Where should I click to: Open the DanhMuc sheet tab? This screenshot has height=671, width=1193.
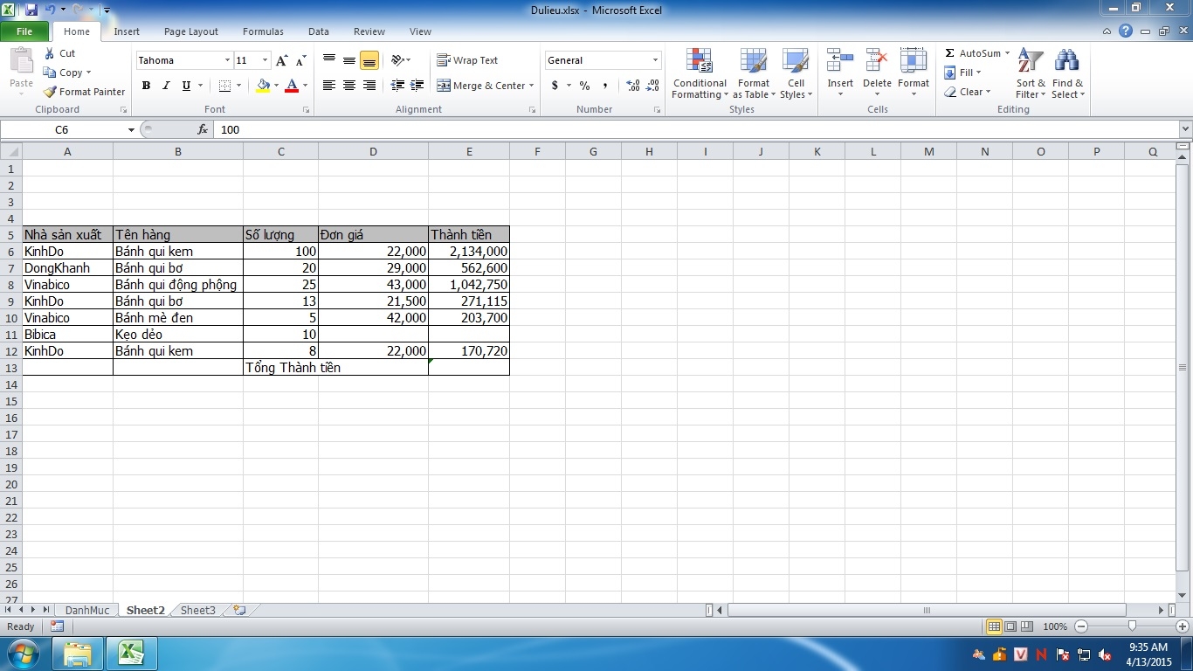pyautogui.click(x=87, y=610)
